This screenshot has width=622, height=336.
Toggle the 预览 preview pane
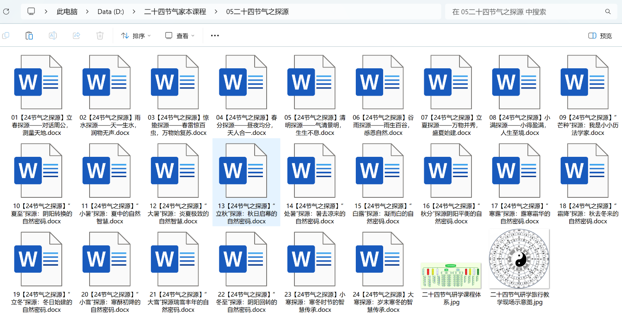[600, 36]
